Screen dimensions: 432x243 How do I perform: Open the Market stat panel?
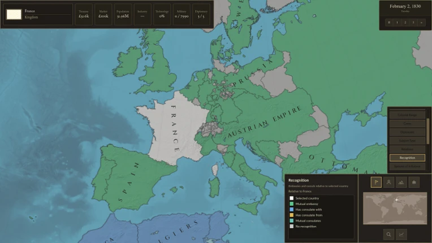tap(103, 14)
